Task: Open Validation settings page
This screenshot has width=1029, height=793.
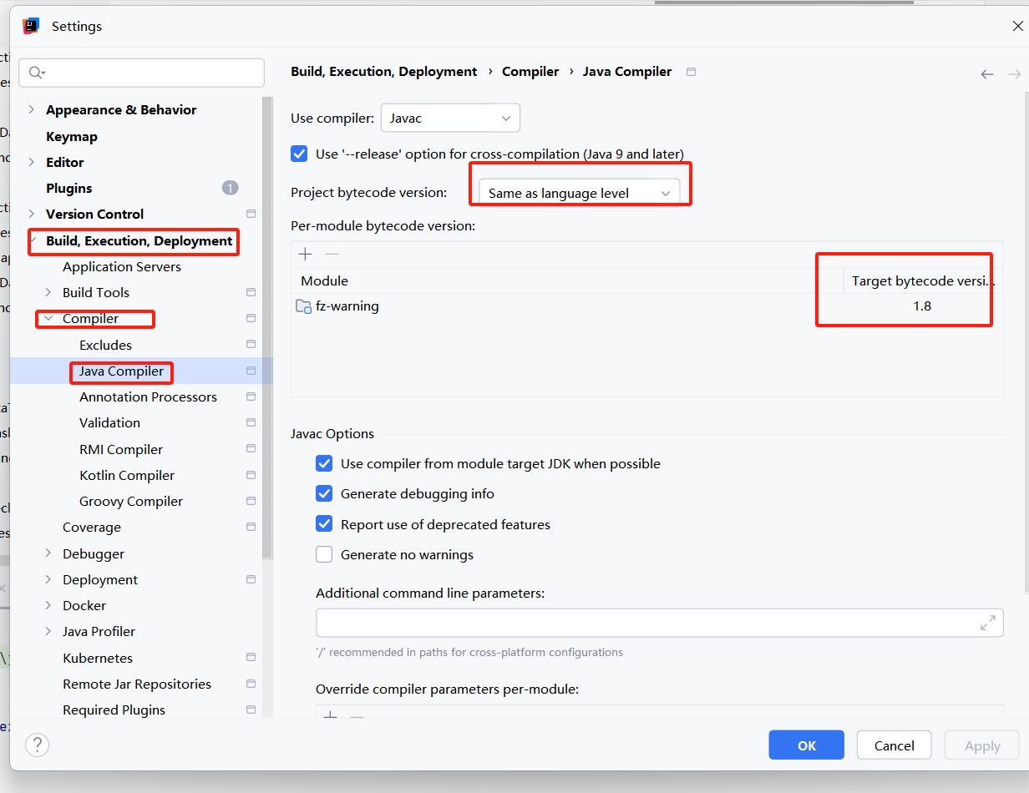Action: (x=109, y=422)
